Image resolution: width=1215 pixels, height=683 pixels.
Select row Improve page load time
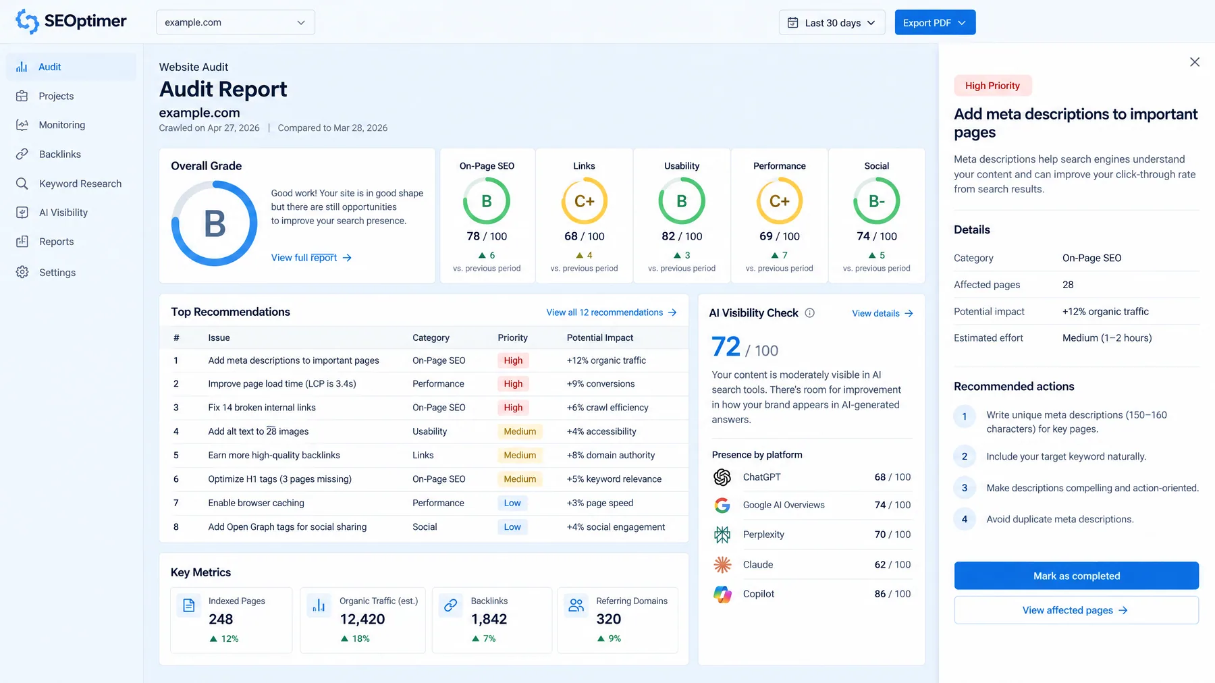[424, 384]
